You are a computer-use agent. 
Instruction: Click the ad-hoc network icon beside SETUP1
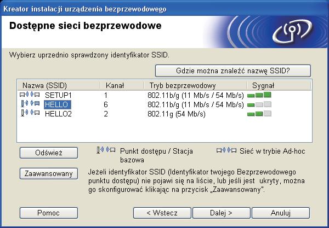click(x=30, y=95)
